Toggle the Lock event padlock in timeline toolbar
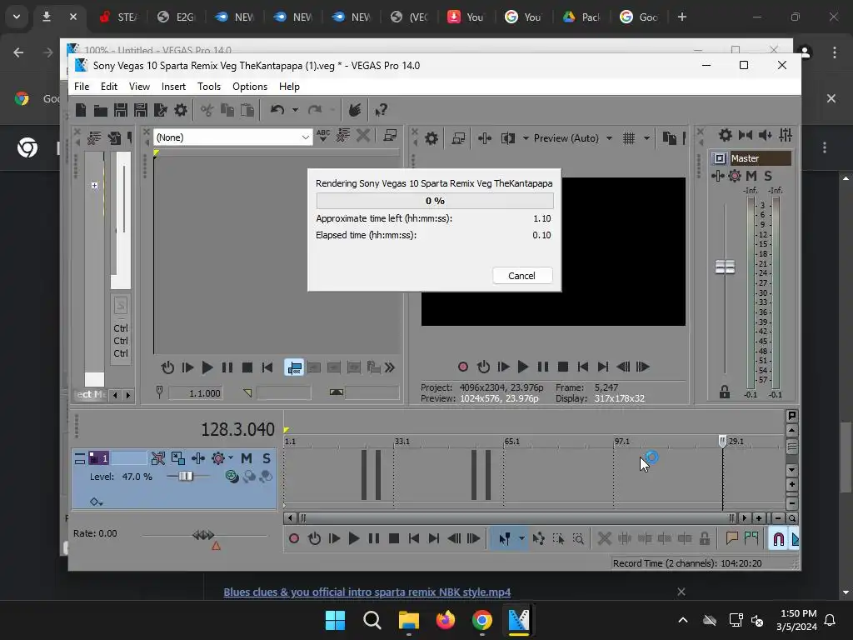The width and height of the screenshot is (853, 640). pos(705,539)
